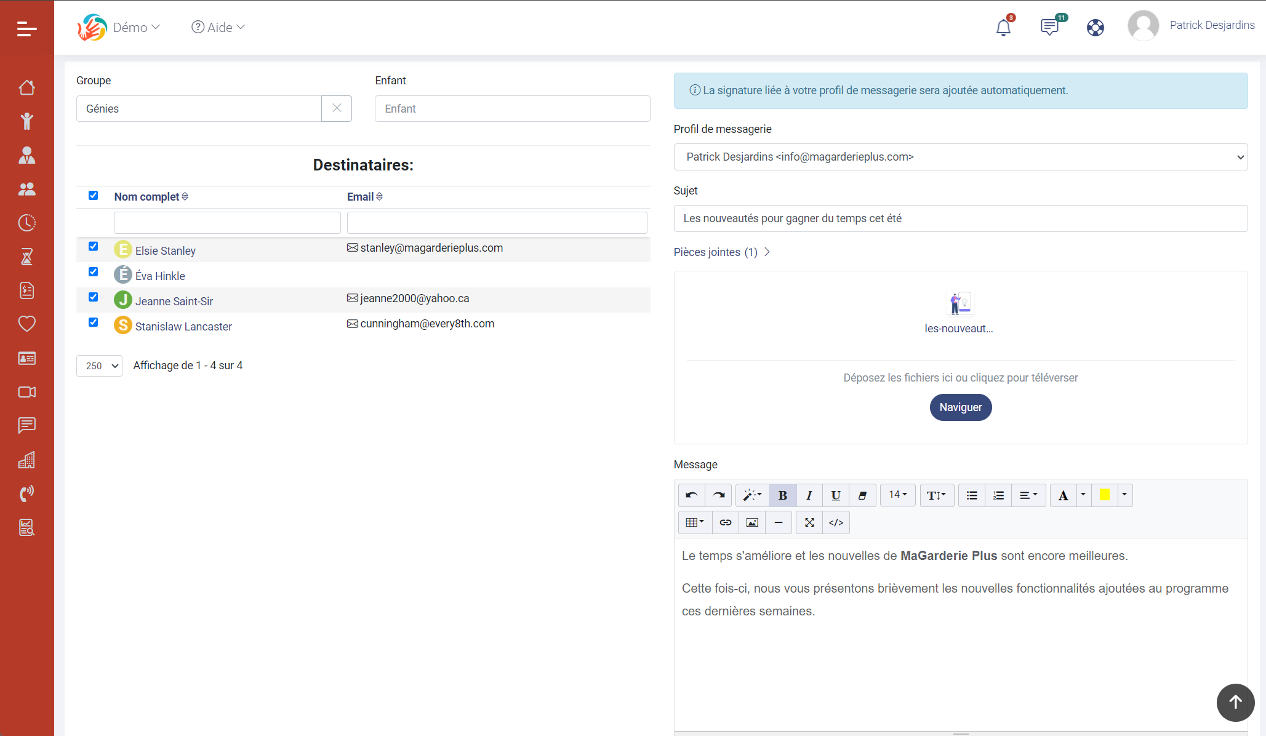Toggle the select-all recipients checkbox
Image resolution: width=1266 pixels, height=736 pixels.
click(x=93, y=195)
